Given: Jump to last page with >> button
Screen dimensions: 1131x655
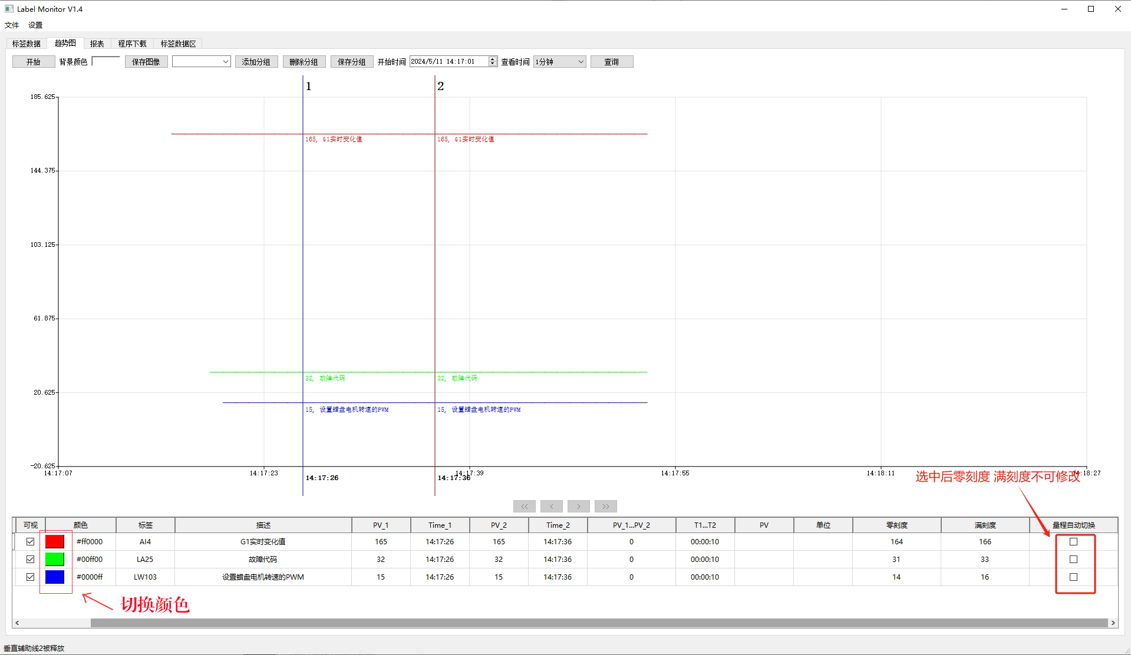Looking at the screenshot, I should (605, 507).
